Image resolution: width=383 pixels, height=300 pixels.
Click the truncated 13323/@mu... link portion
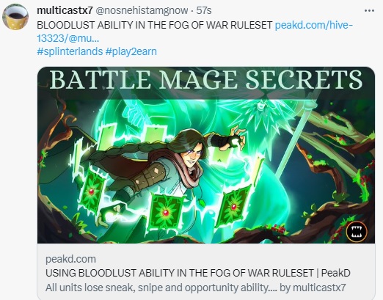[68, 38]
